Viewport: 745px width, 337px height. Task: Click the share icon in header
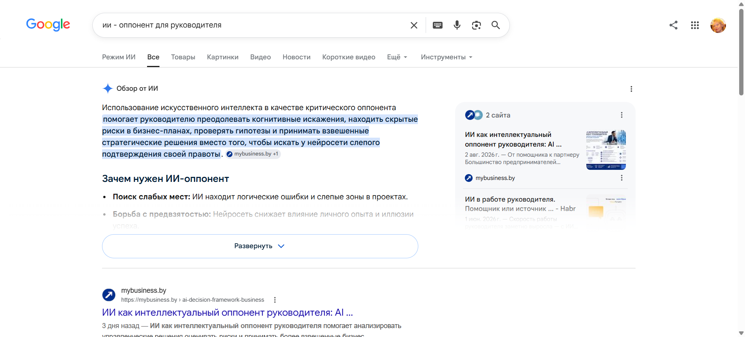point(674,25)
